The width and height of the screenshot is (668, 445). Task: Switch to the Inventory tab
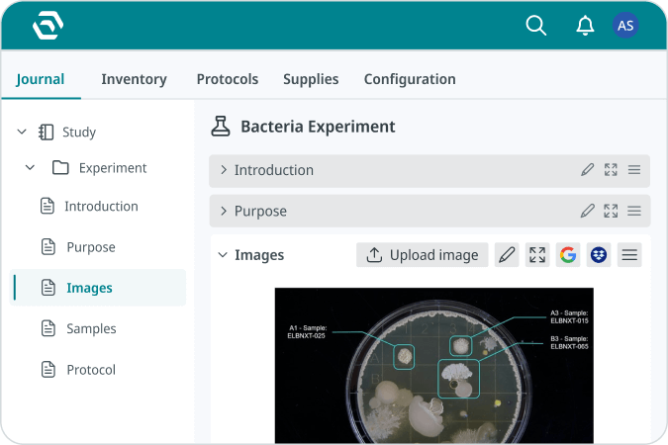pos(134,79)
